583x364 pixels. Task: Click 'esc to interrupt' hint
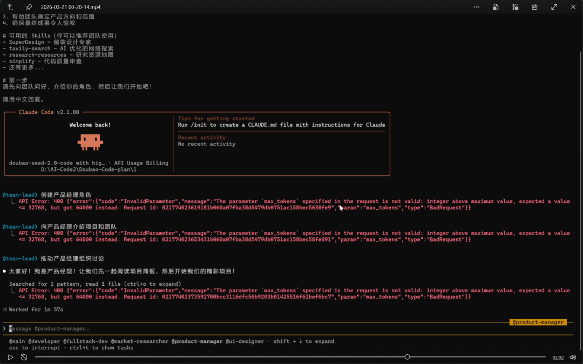pyautogui.click(x=34, y=348)
